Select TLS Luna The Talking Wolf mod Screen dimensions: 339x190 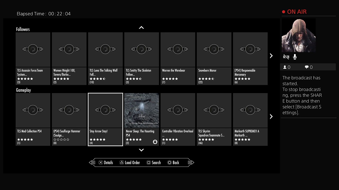tap(105, 59)
